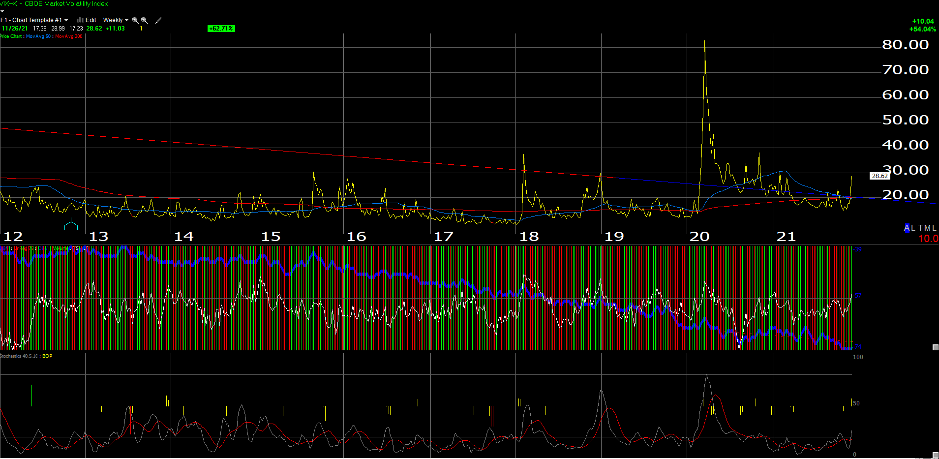
Task: Click the 17.23 low price value
Action: point(76,29)
